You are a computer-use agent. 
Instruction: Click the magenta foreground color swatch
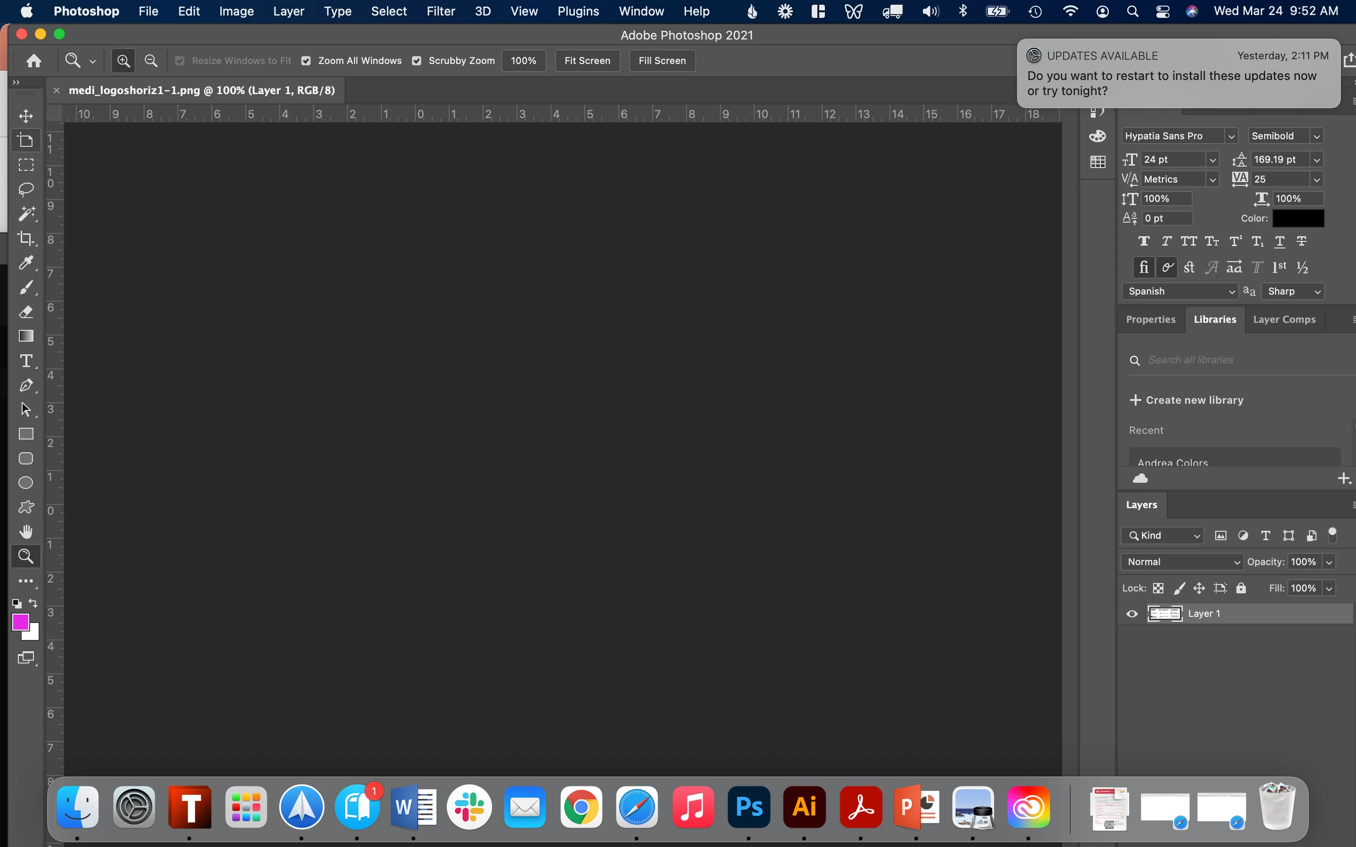coord(20,622)
